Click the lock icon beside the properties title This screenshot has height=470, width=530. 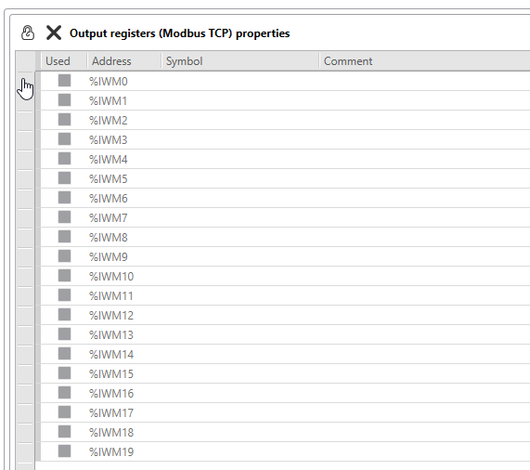point(28,33)
